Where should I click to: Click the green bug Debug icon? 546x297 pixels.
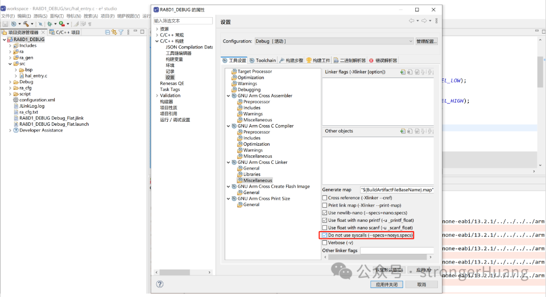tap(49, 24)
